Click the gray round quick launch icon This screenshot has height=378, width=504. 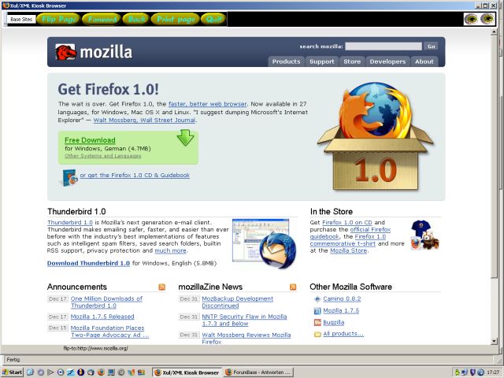pos(40,372)
